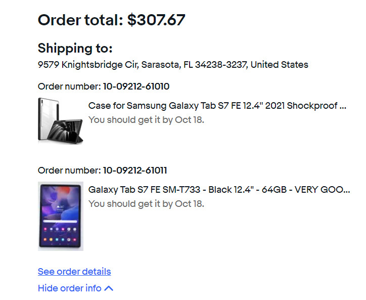The image size is (366, 300).
Task: Click the ZIP code 34238-3237 in address
Action: 221,65
